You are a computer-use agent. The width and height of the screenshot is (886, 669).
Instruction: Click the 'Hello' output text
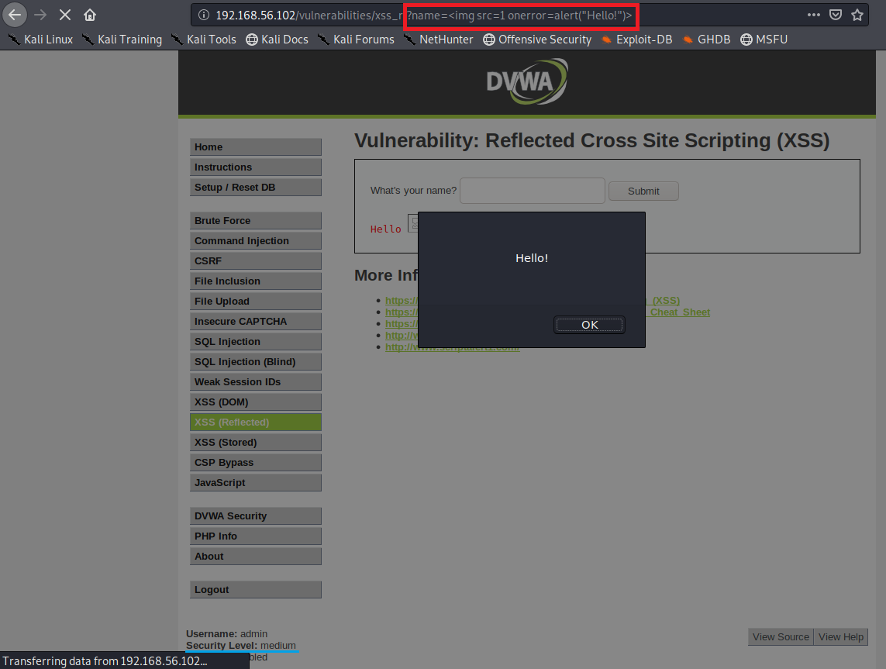[x=385, y=229]
